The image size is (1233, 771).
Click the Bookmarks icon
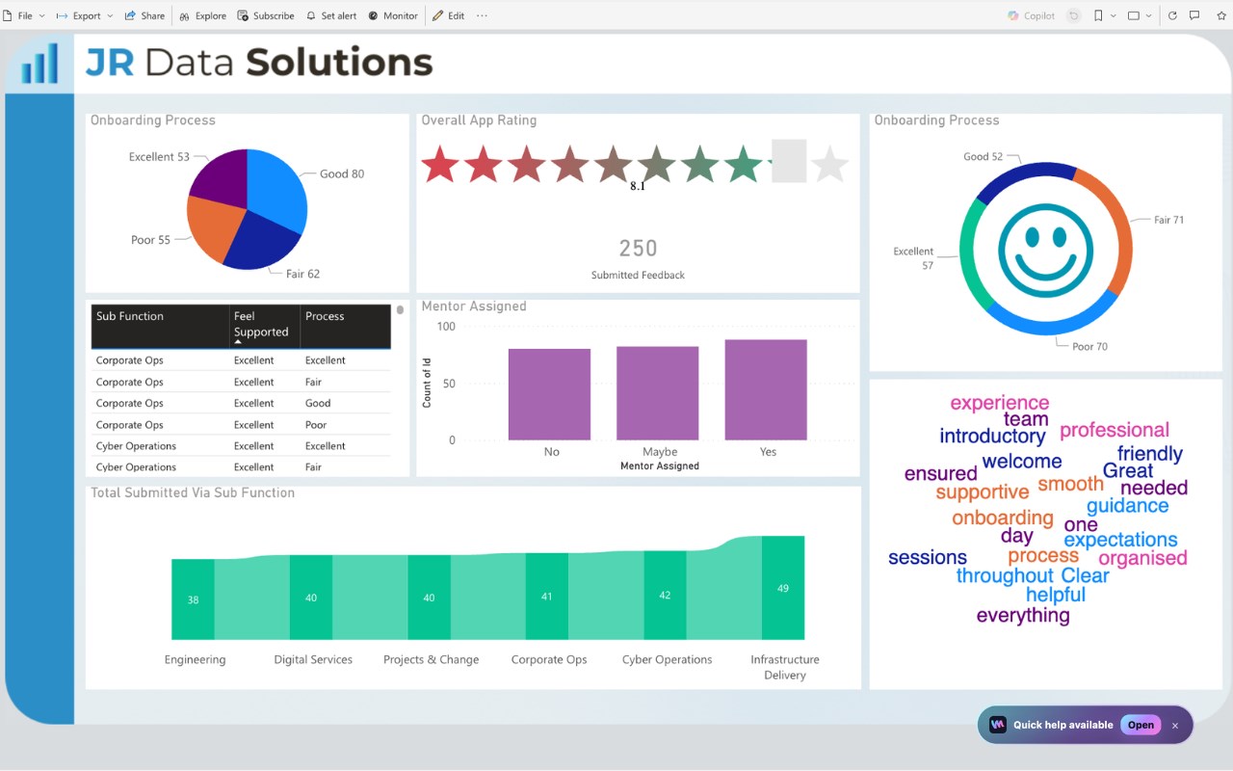1098,15
